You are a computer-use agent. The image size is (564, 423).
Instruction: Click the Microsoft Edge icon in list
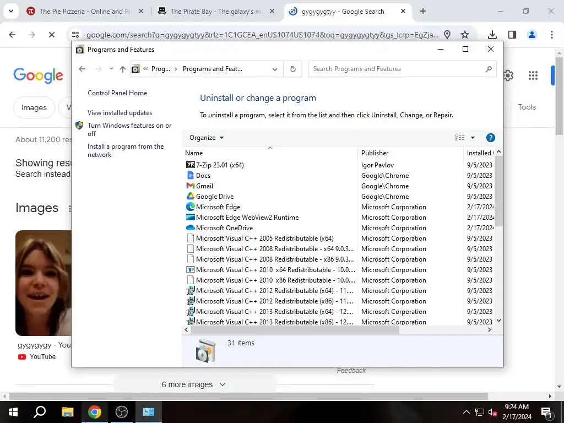click(190, 207)
